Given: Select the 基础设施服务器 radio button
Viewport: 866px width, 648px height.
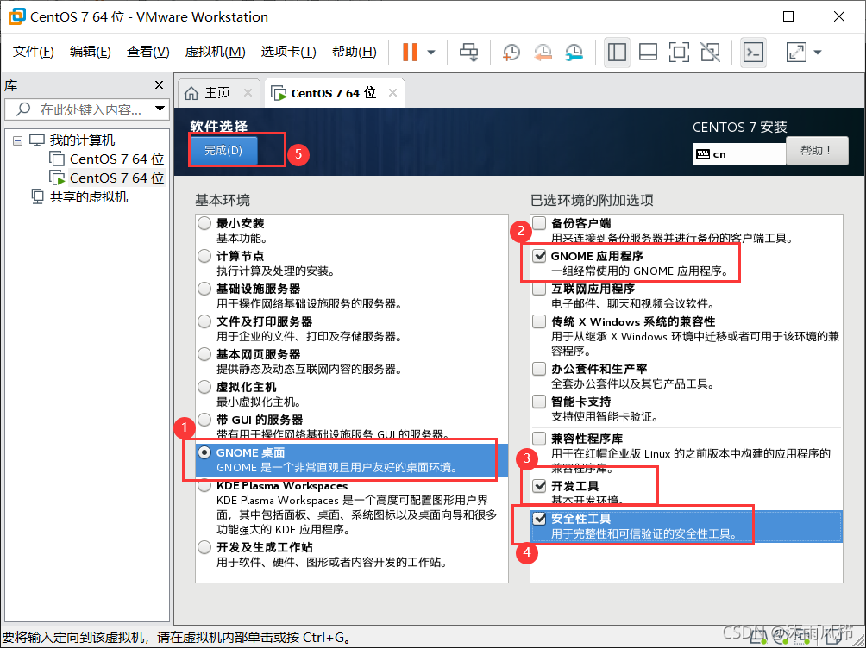Looking at the screenshot, I should tap(204, 289).
